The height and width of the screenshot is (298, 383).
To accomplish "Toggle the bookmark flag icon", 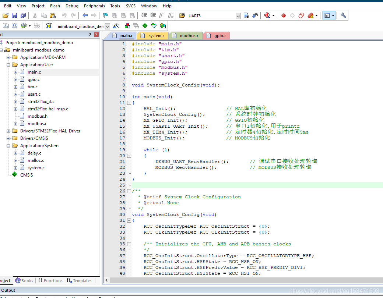I will click(x=105, y=15).
